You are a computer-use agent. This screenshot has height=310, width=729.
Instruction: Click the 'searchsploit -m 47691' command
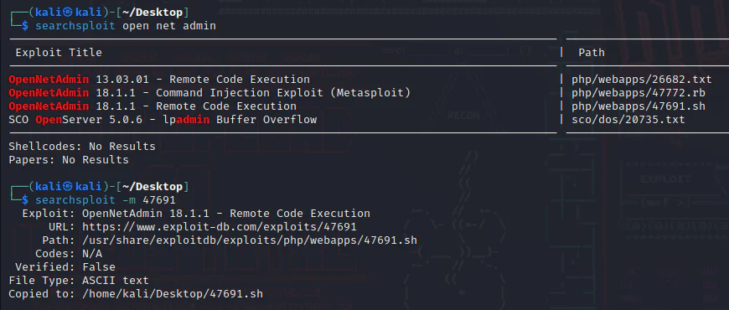tap(106, 200)
